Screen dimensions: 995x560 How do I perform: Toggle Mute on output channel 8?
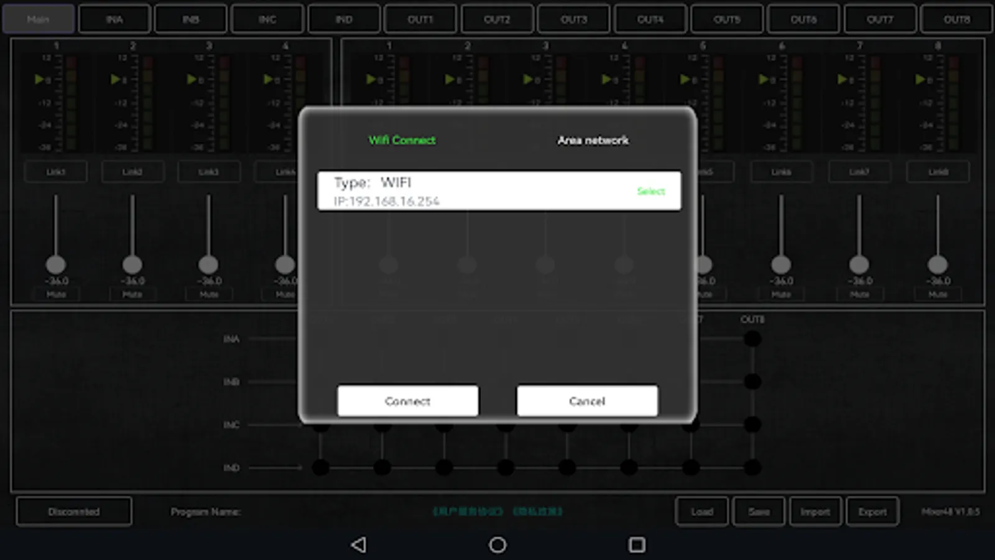938,294
